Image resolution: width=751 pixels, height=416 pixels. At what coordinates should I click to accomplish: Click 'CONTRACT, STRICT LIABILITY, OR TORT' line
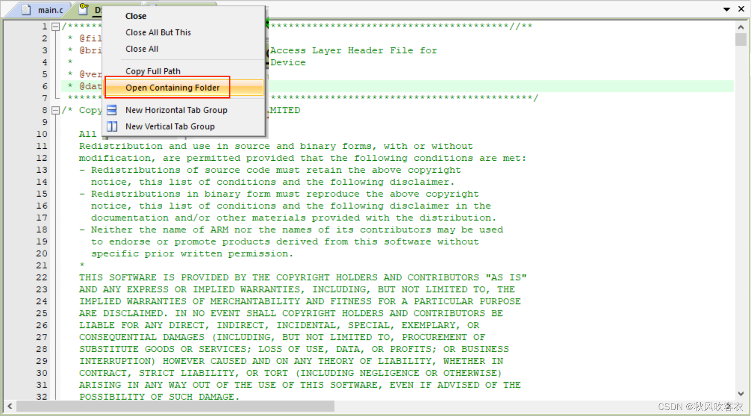(x=290, y=373)
